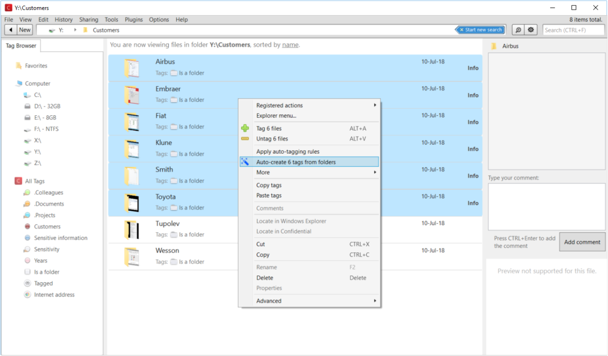The image size is (608, 356).
Task: Click the Tagged eye tag icon
Action: [x=26, y=283]
